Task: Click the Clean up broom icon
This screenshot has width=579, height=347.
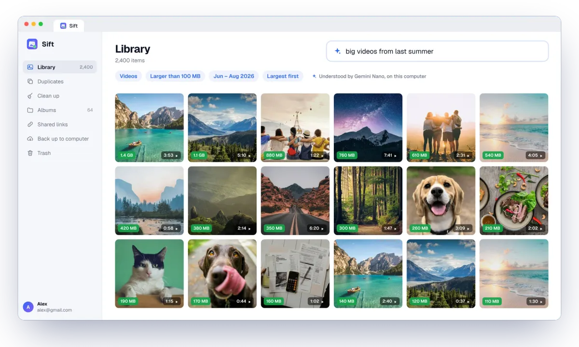Action: [x=30, y=96]
